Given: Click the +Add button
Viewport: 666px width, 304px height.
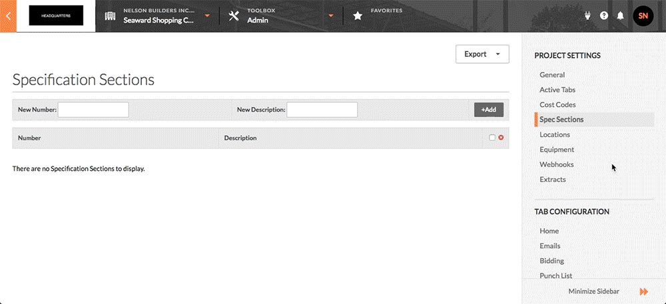Looking at the screenshot, I should [488, 110].
